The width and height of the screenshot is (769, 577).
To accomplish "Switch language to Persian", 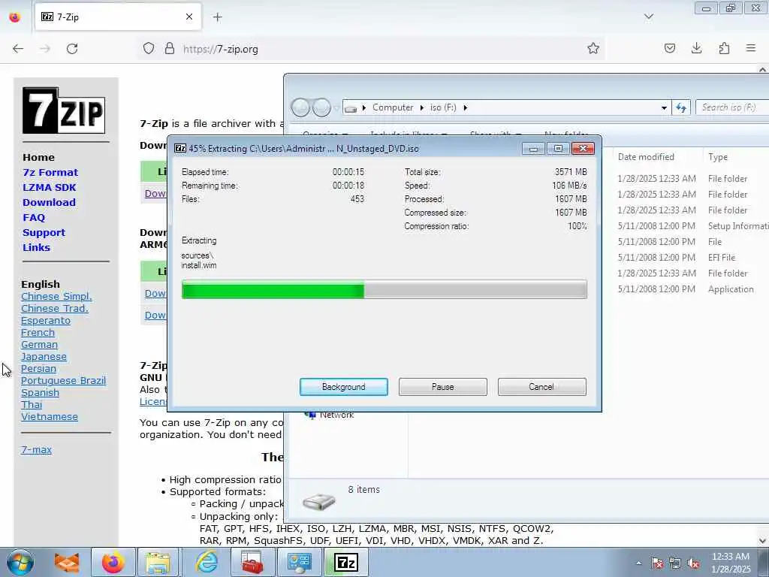I will (38, 368).
